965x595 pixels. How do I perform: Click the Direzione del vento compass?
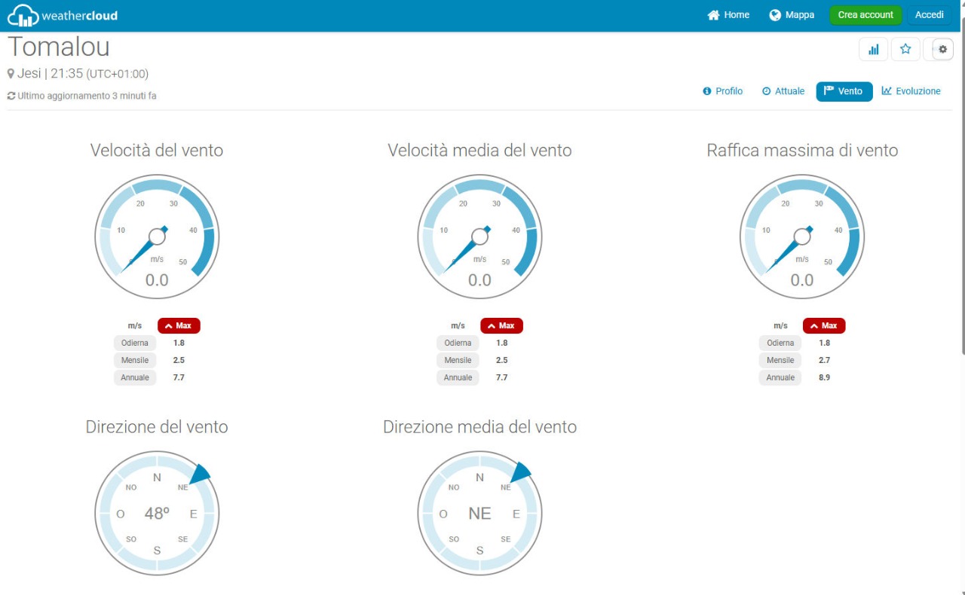coord(157,513)
